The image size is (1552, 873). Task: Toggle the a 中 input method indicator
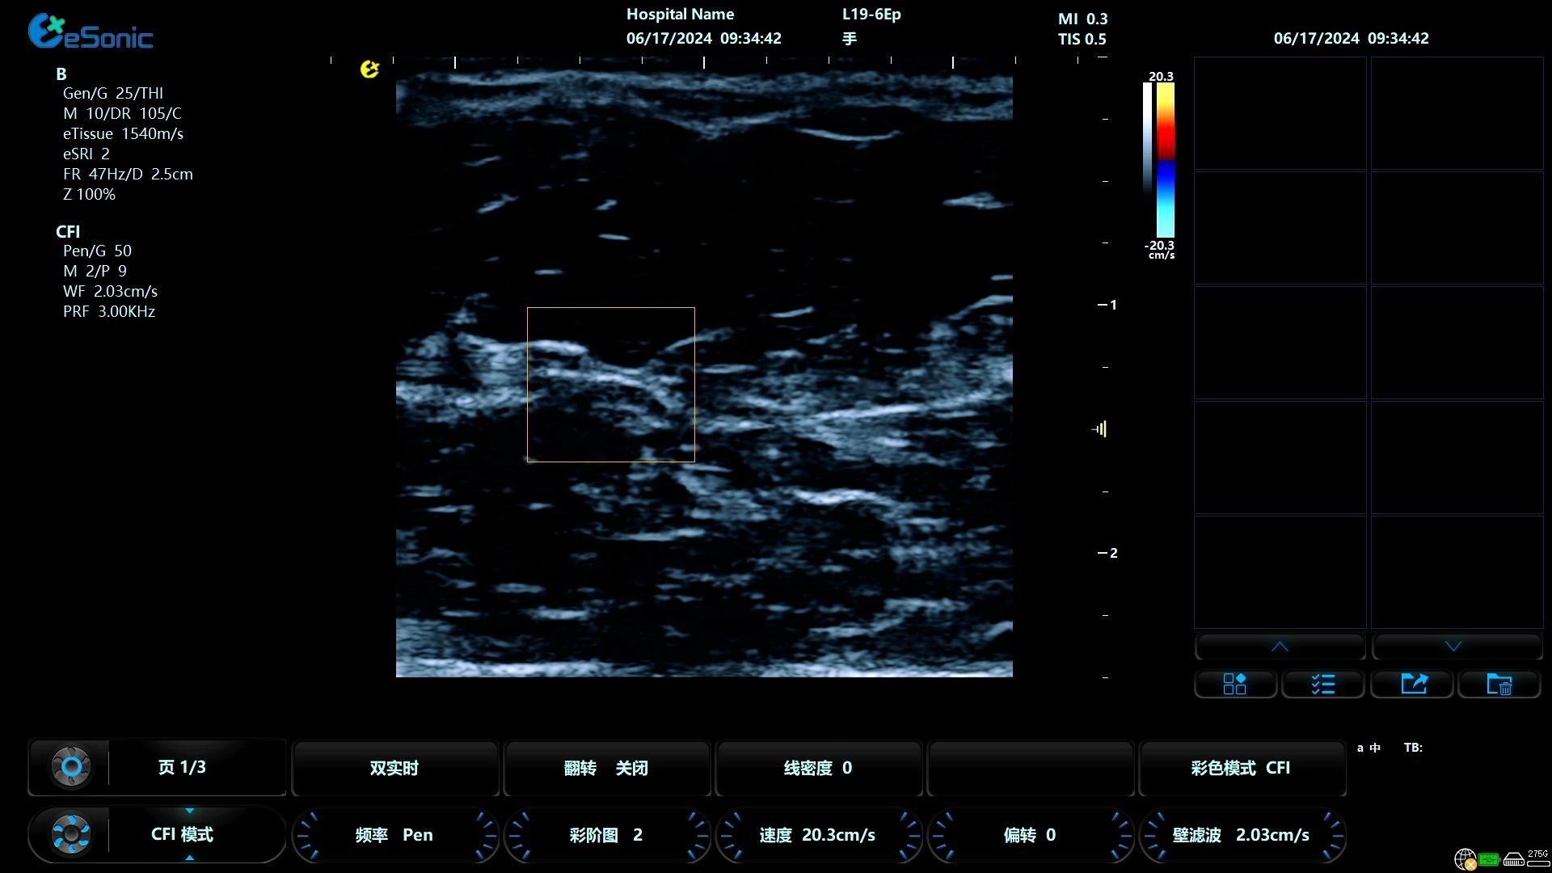pyautogui.click(x=1369, y=748)
